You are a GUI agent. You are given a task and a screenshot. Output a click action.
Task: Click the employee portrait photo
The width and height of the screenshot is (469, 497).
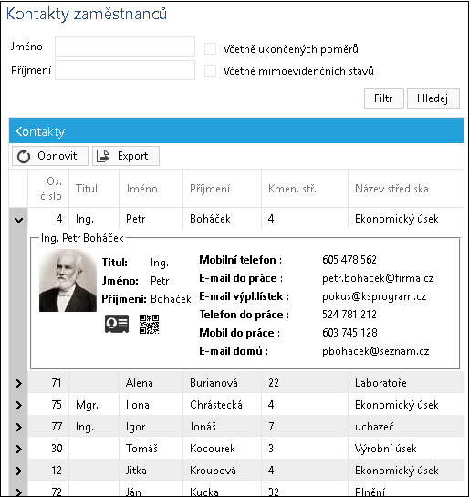click(x=68, y=281)
